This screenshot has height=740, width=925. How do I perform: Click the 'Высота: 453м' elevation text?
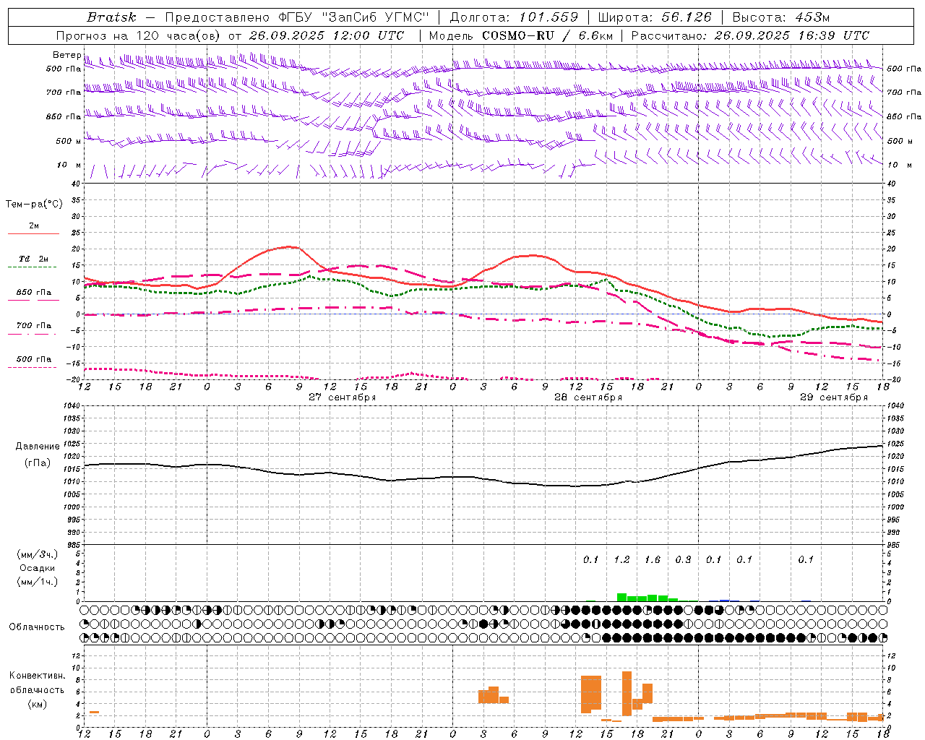(781, 17)
